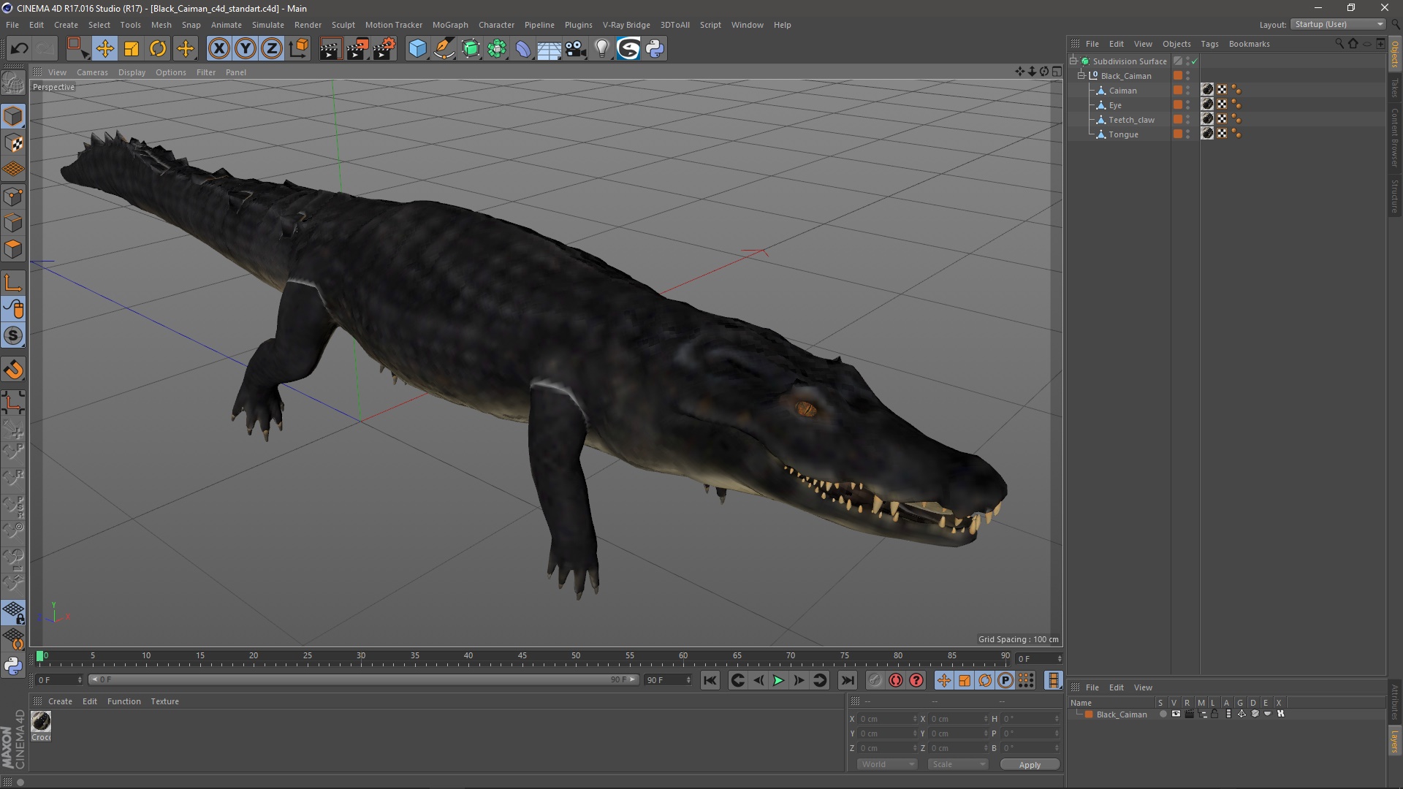Toggle visibility dots for Caiman object

[1187, 91]
